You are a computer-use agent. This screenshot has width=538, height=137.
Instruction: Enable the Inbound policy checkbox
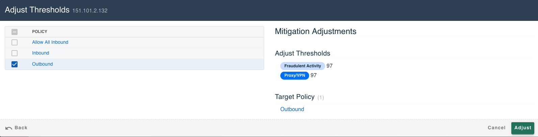(15, 53)
